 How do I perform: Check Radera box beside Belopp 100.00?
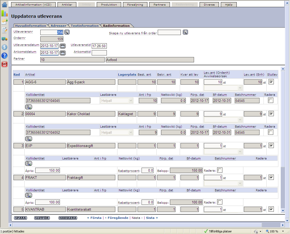click(220, 202)
